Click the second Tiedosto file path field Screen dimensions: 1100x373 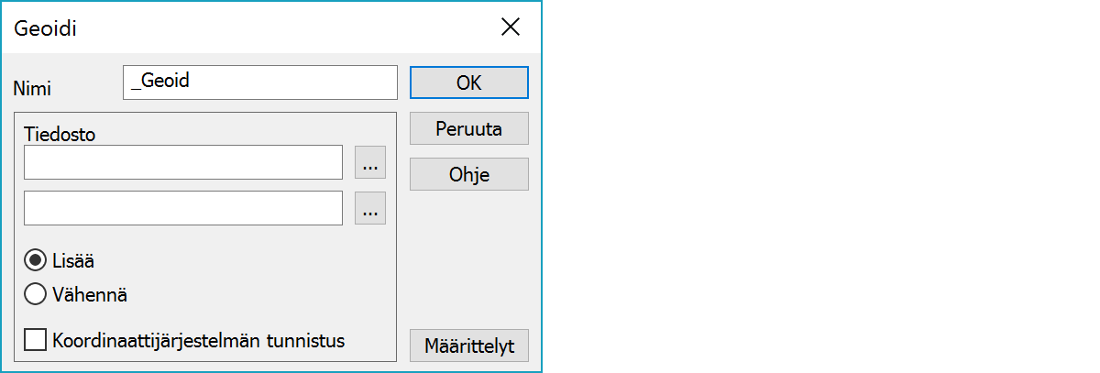[183, 208]
